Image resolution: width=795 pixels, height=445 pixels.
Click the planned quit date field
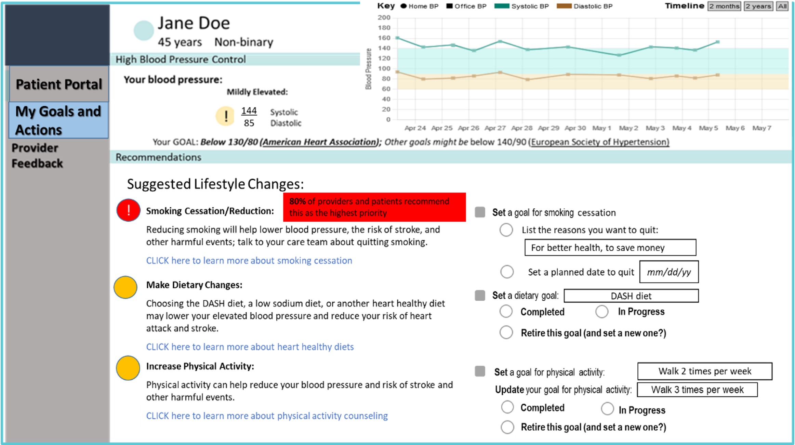coord(669,272)
